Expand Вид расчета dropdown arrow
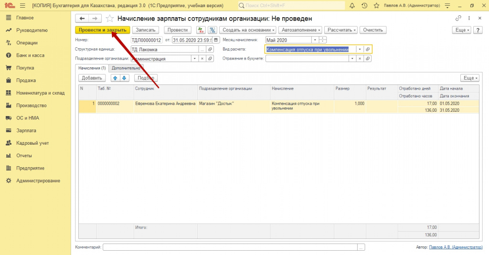489x255 pixels. pyautogui.click(x=360, y=49)
